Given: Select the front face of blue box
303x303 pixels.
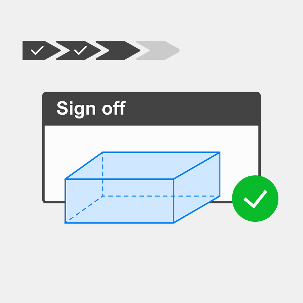Looking at the screenshot, I should click(x=119, y=201).
